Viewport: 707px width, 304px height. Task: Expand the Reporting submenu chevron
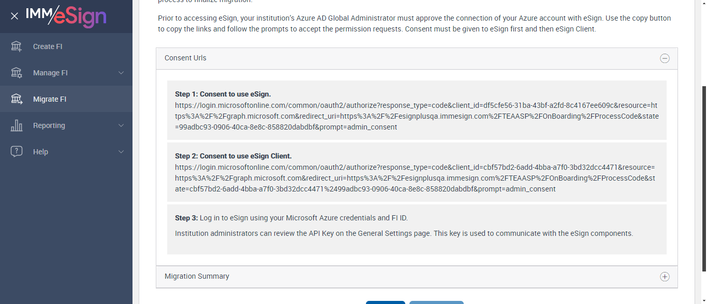[121, 125]
